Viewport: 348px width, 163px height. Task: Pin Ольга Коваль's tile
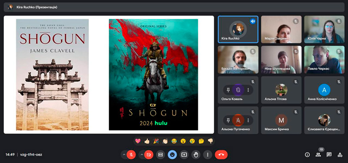point(228,90)
